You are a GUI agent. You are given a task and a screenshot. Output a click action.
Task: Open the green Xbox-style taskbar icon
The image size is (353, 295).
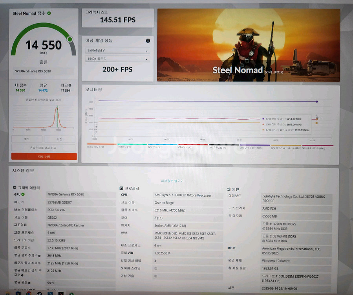pos(71,293)
